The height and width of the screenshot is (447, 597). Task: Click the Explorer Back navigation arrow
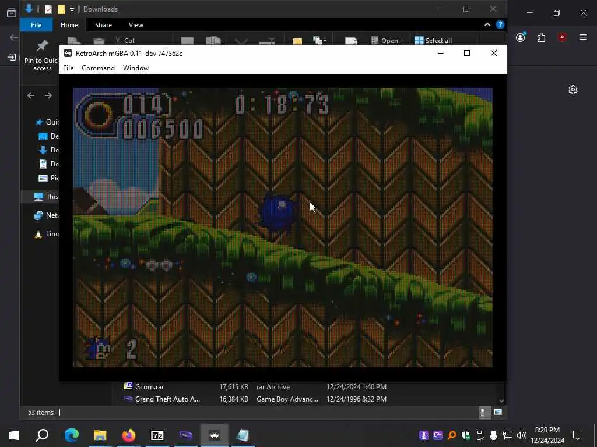coord(31,96)
